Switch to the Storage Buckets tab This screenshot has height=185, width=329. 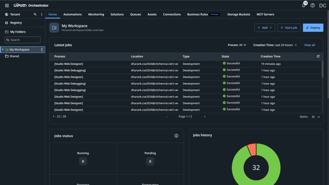point(238,14)
